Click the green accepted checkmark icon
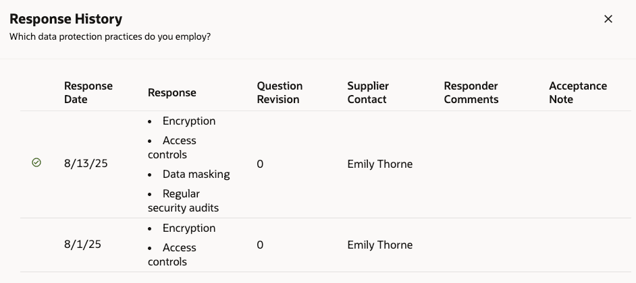Screen dimensions: 636x283 click(x=36, y=162)
